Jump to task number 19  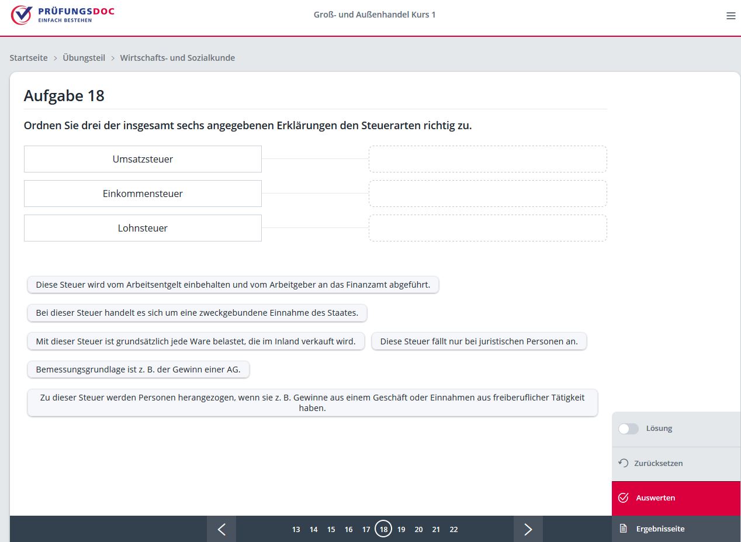(x=401, y=529)
